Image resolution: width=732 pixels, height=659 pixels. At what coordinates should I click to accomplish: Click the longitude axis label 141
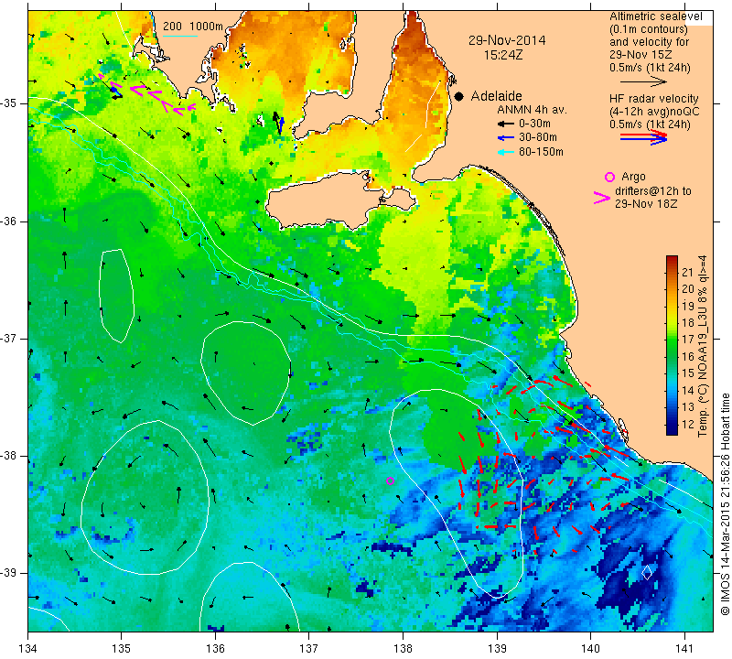click(x=684, y=649)
